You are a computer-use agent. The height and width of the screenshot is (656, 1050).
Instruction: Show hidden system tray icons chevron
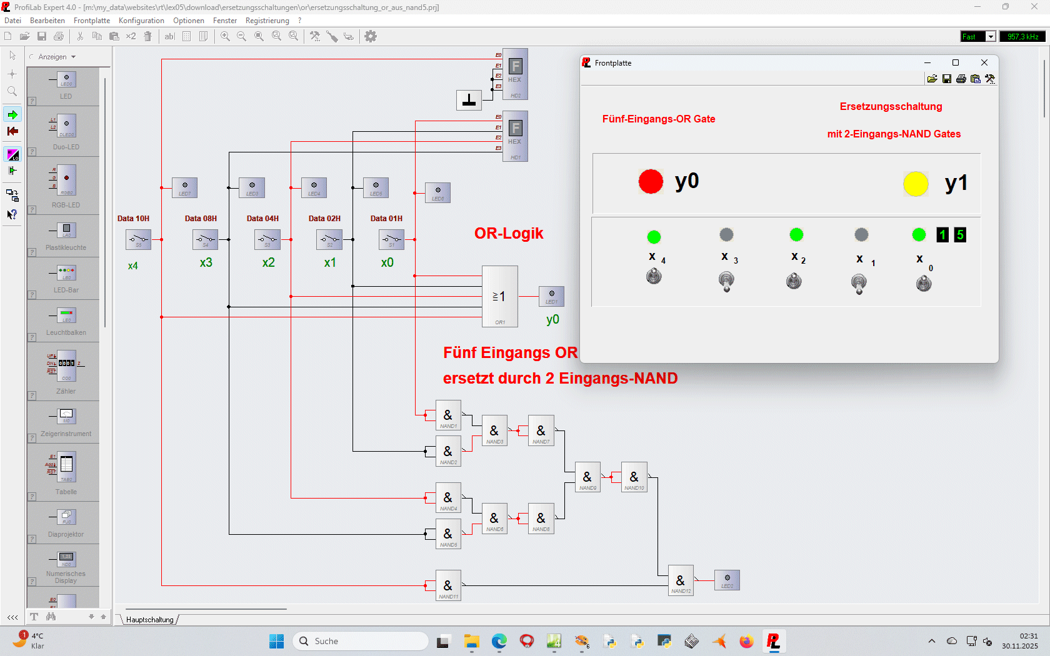click(x=932, y=641)
